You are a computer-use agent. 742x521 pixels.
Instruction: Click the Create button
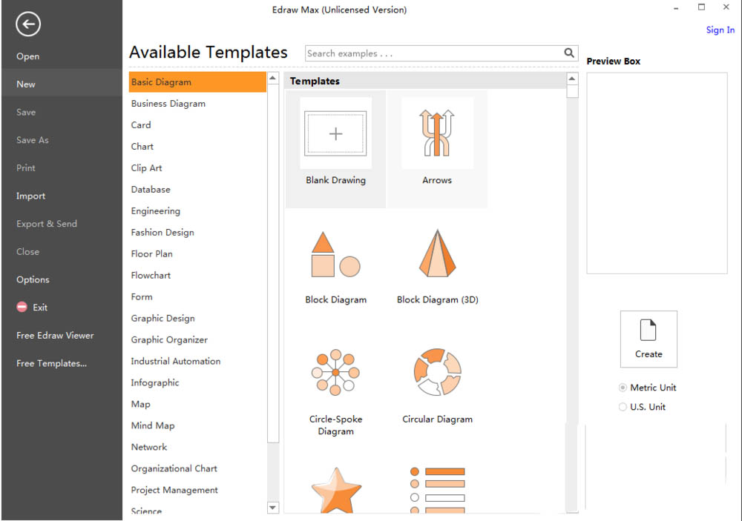(649, 339)
